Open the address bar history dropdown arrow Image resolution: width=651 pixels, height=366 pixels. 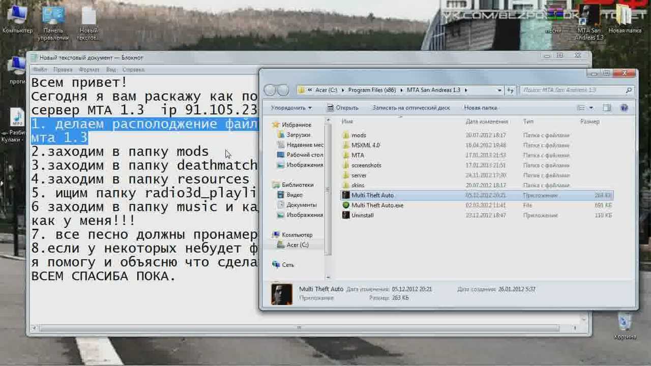pos(499,90)
